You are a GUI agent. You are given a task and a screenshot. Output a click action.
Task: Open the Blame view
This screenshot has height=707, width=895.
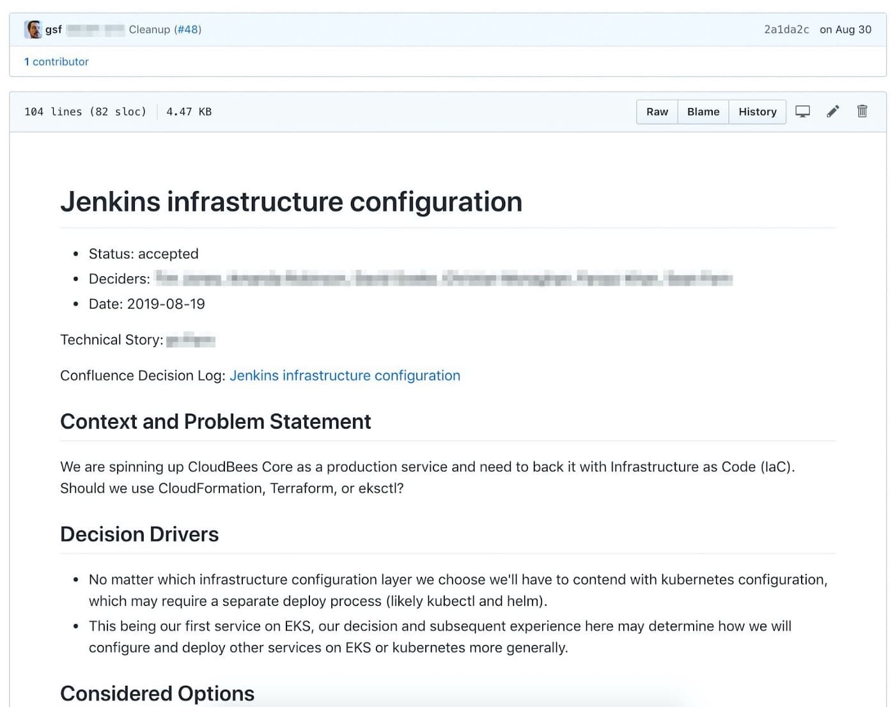tap(703, 111)
